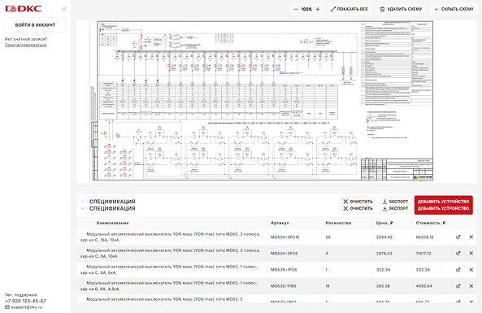482x313 pixels.
Task: Edit the MD63H-3PC6 row via edit icon
Action: [x=458, y=254]
